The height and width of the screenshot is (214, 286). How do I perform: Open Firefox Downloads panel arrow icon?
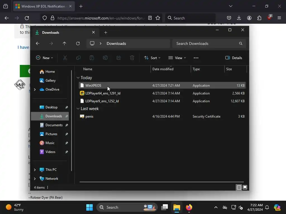point(239,18)
